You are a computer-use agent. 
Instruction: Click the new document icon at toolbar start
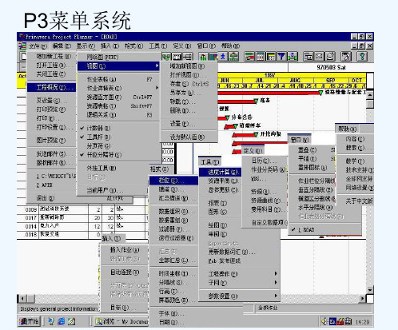tap(23, 57)
